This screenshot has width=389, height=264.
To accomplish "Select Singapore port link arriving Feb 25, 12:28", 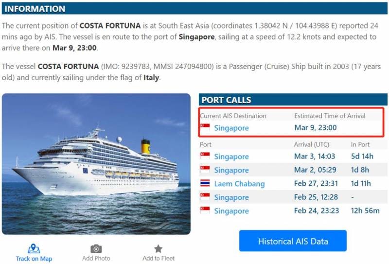I will point(231,197).
